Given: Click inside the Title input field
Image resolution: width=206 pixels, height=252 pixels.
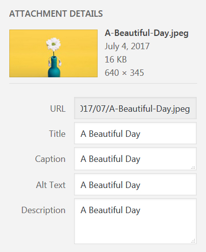Looking at the screenshot, I should (x=135, y=133).
